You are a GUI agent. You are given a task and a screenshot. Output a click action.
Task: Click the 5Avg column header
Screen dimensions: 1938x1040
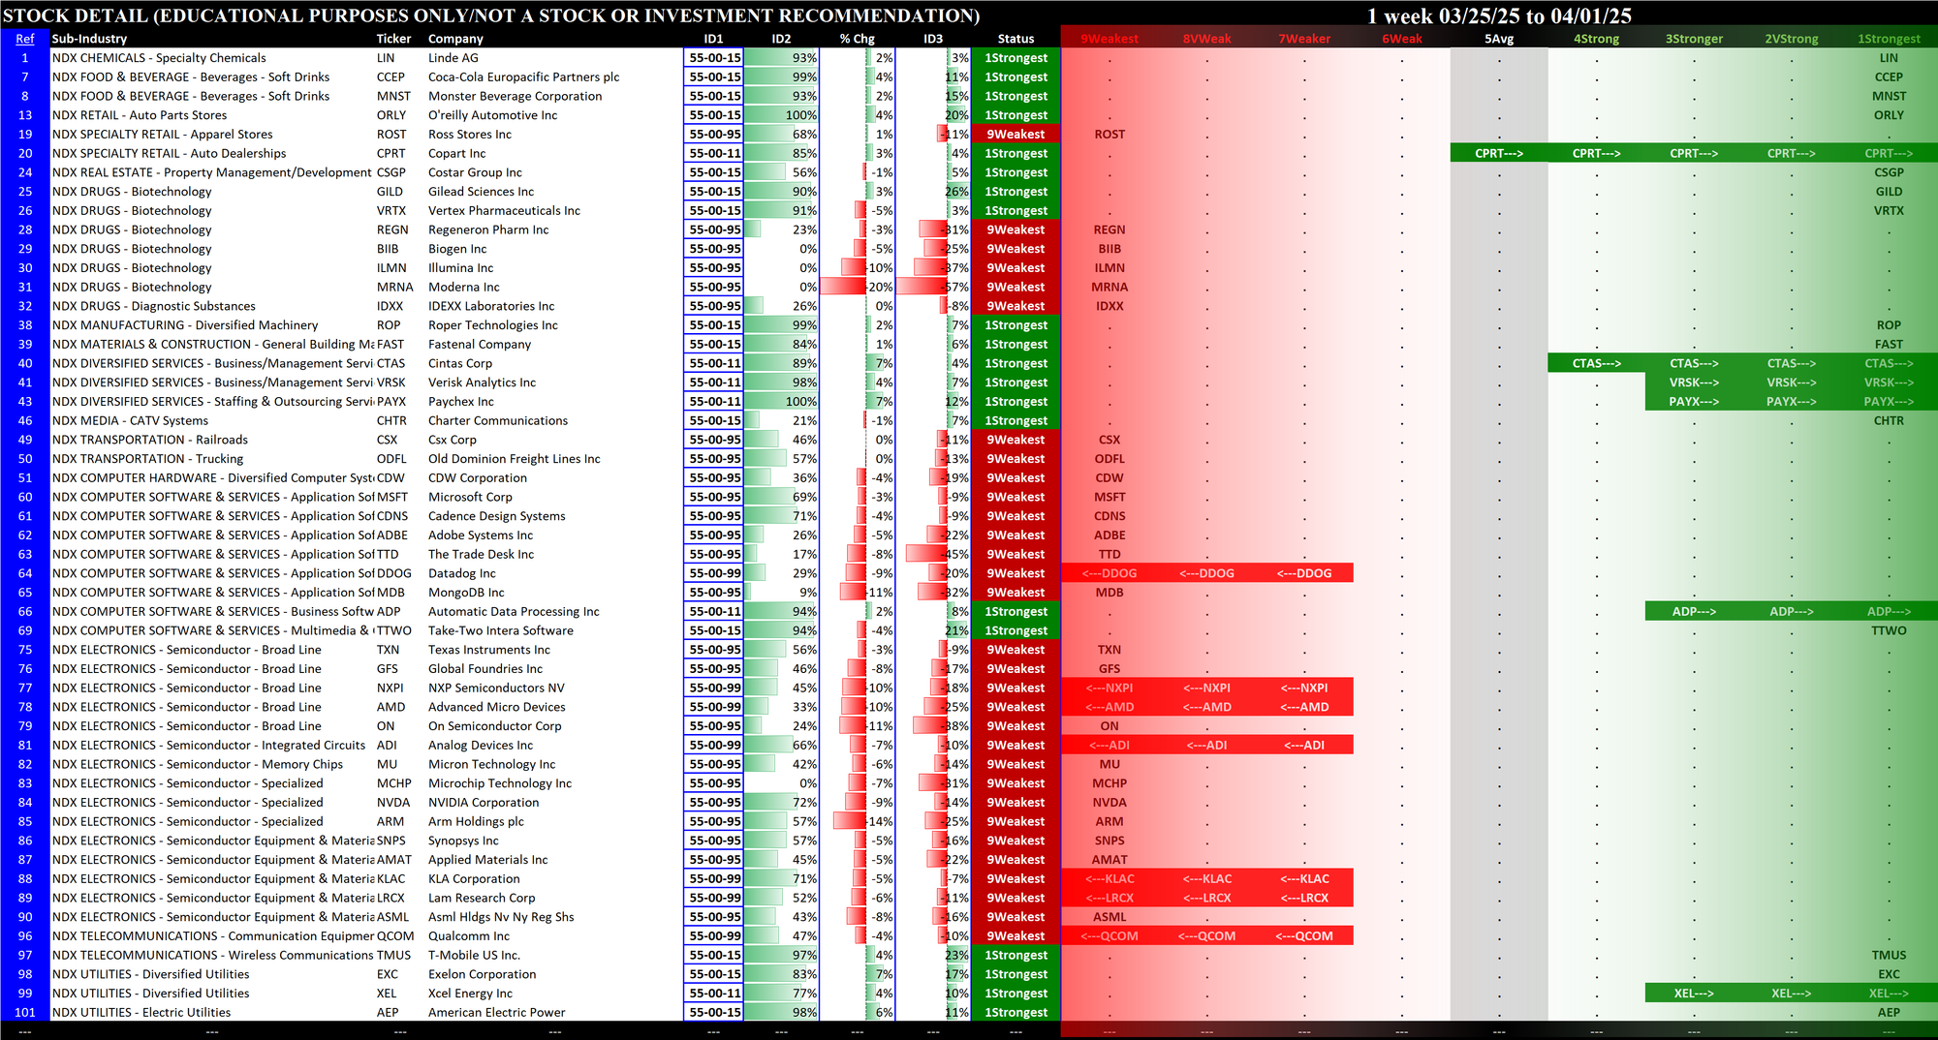click(x=1499, y=39)
